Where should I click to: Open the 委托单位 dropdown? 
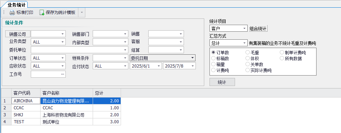125,50
